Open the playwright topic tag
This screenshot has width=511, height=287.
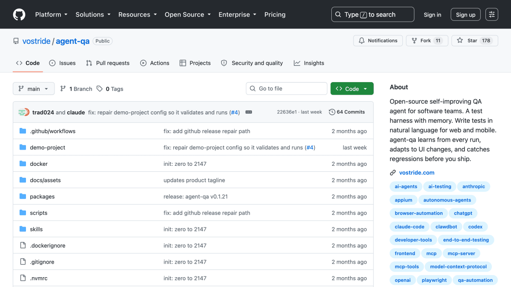pyautogui.click(x=434, y=280)
